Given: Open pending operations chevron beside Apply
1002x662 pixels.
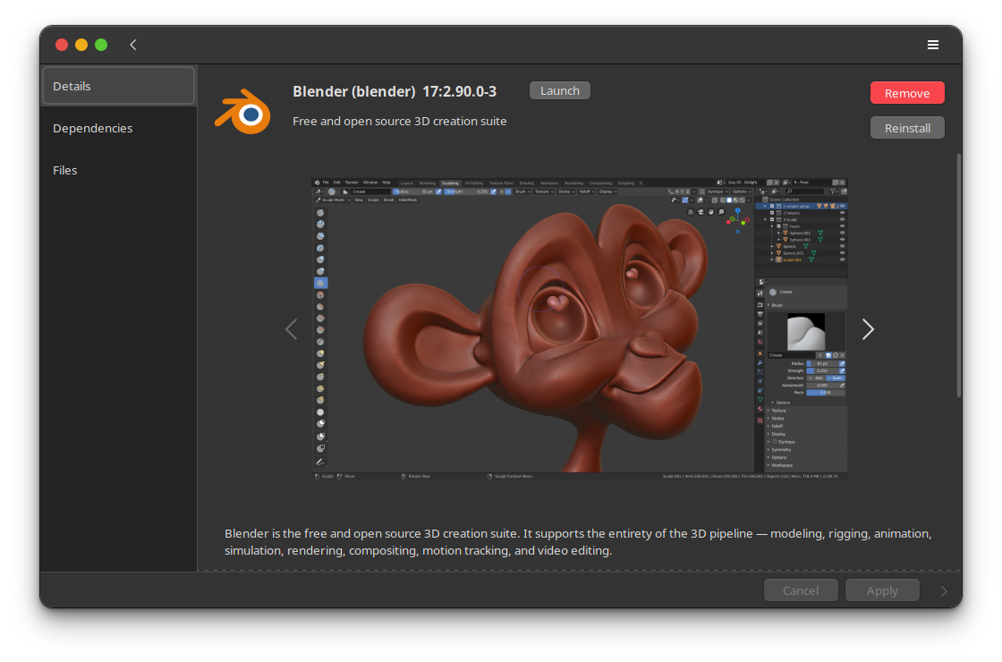Looking at the screenshot, I should click(x=944, y=591).
